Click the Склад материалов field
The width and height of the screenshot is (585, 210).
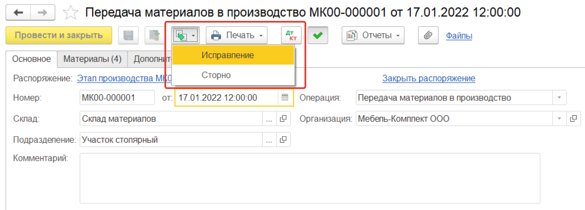click(x=171, y=119)
